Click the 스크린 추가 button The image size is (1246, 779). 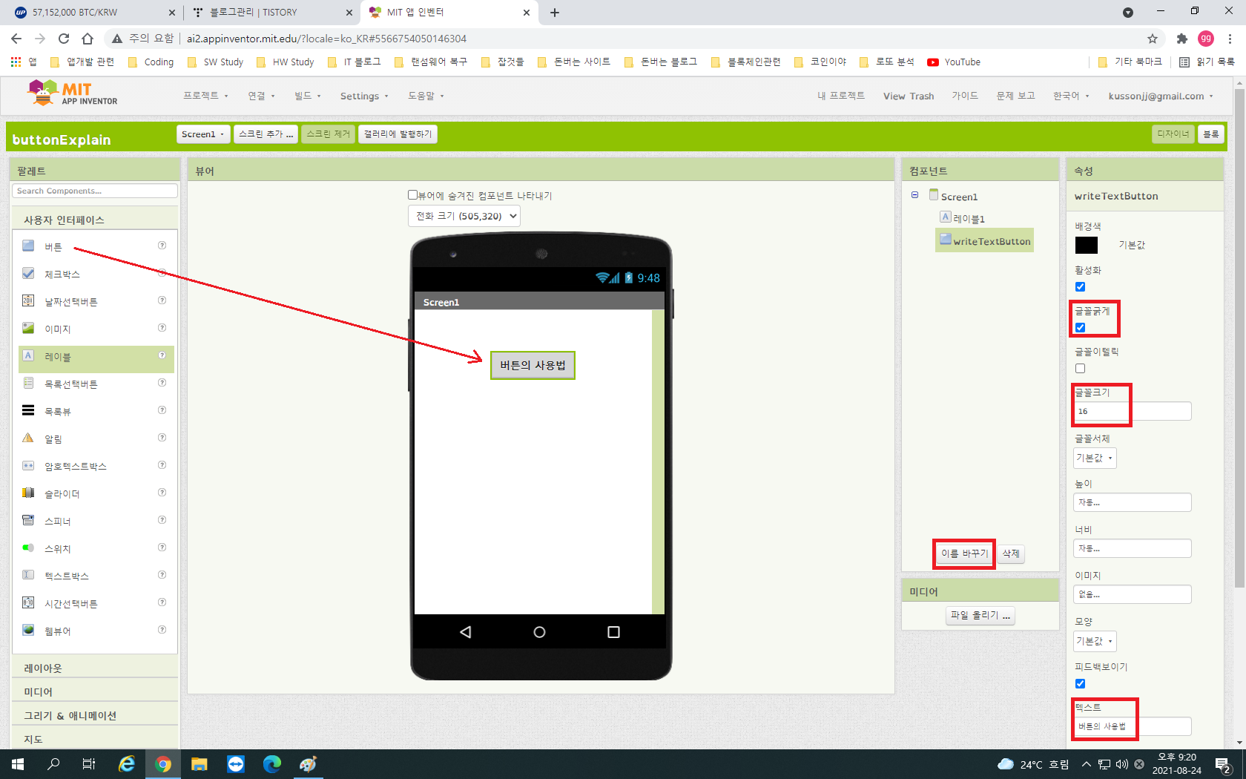tap(266, 134)
